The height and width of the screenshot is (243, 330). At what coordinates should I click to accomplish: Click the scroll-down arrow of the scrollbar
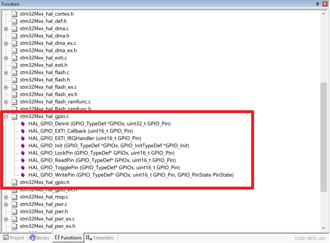point(323,228)
